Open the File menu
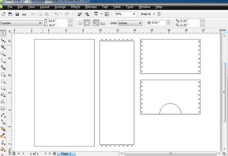The height and width of the screenshot is (156, 228). point(10,7)
